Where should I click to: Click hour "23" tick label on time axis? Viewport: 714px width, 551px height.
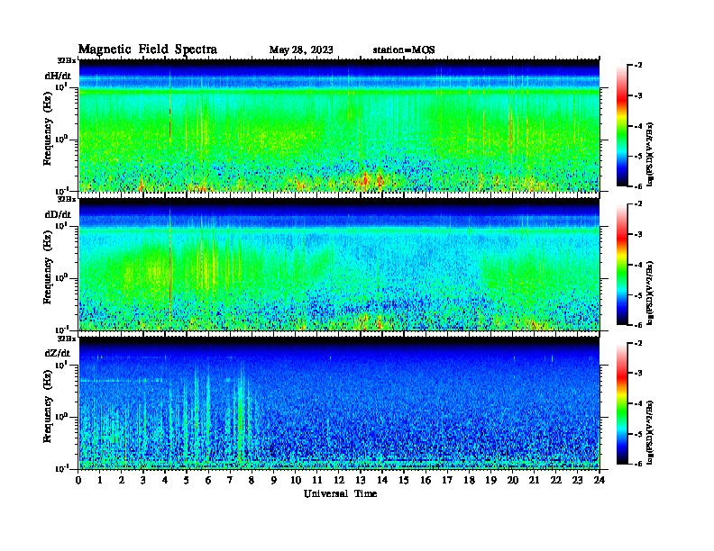point(577,481)
